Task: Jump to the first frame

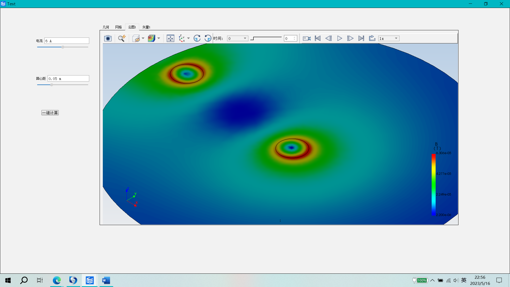Action: [x=318, y=38]
